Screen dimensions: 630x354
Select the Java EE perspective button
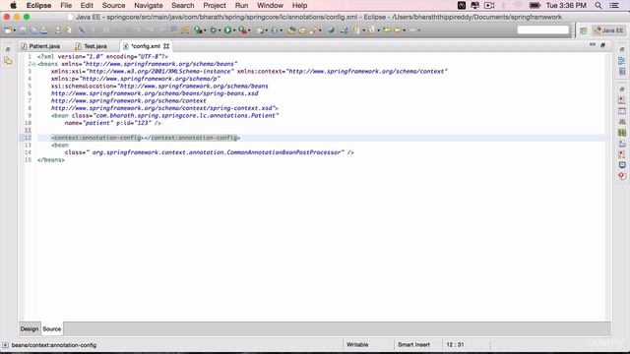pos(608,30)
